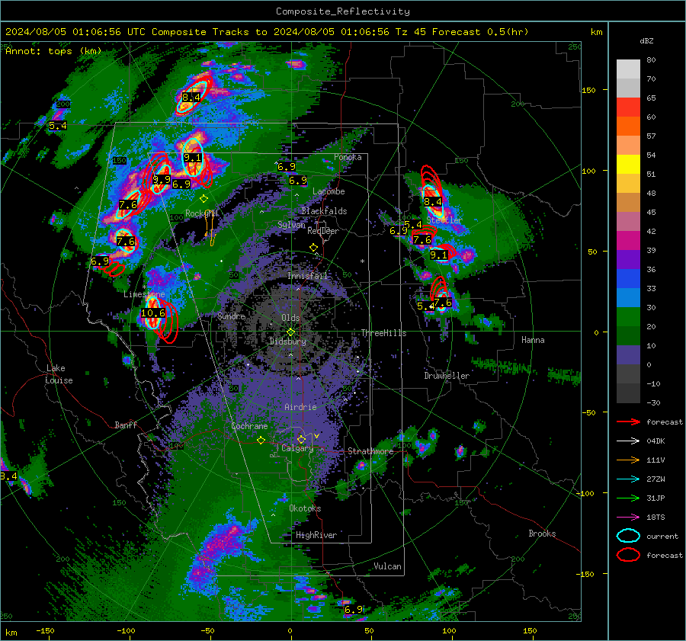The height and width of the screenshot is (641, 686).
Task: Select the 8.4 storm cell near Stettler
Action: point(433,202)
